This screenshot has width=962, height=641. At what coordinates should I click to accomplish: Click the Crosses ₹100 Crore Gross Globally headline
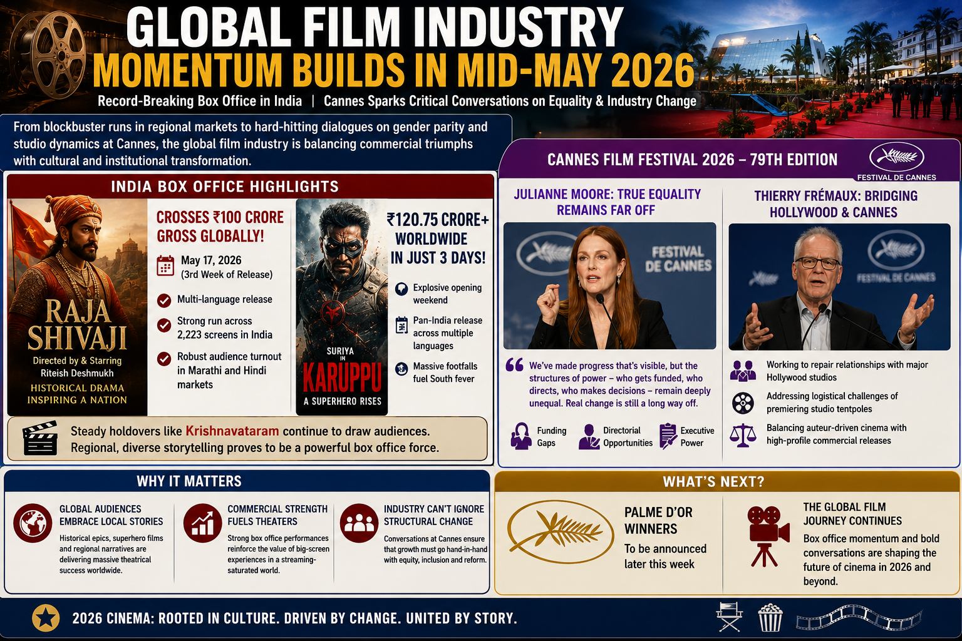click(x=220, y=227)
